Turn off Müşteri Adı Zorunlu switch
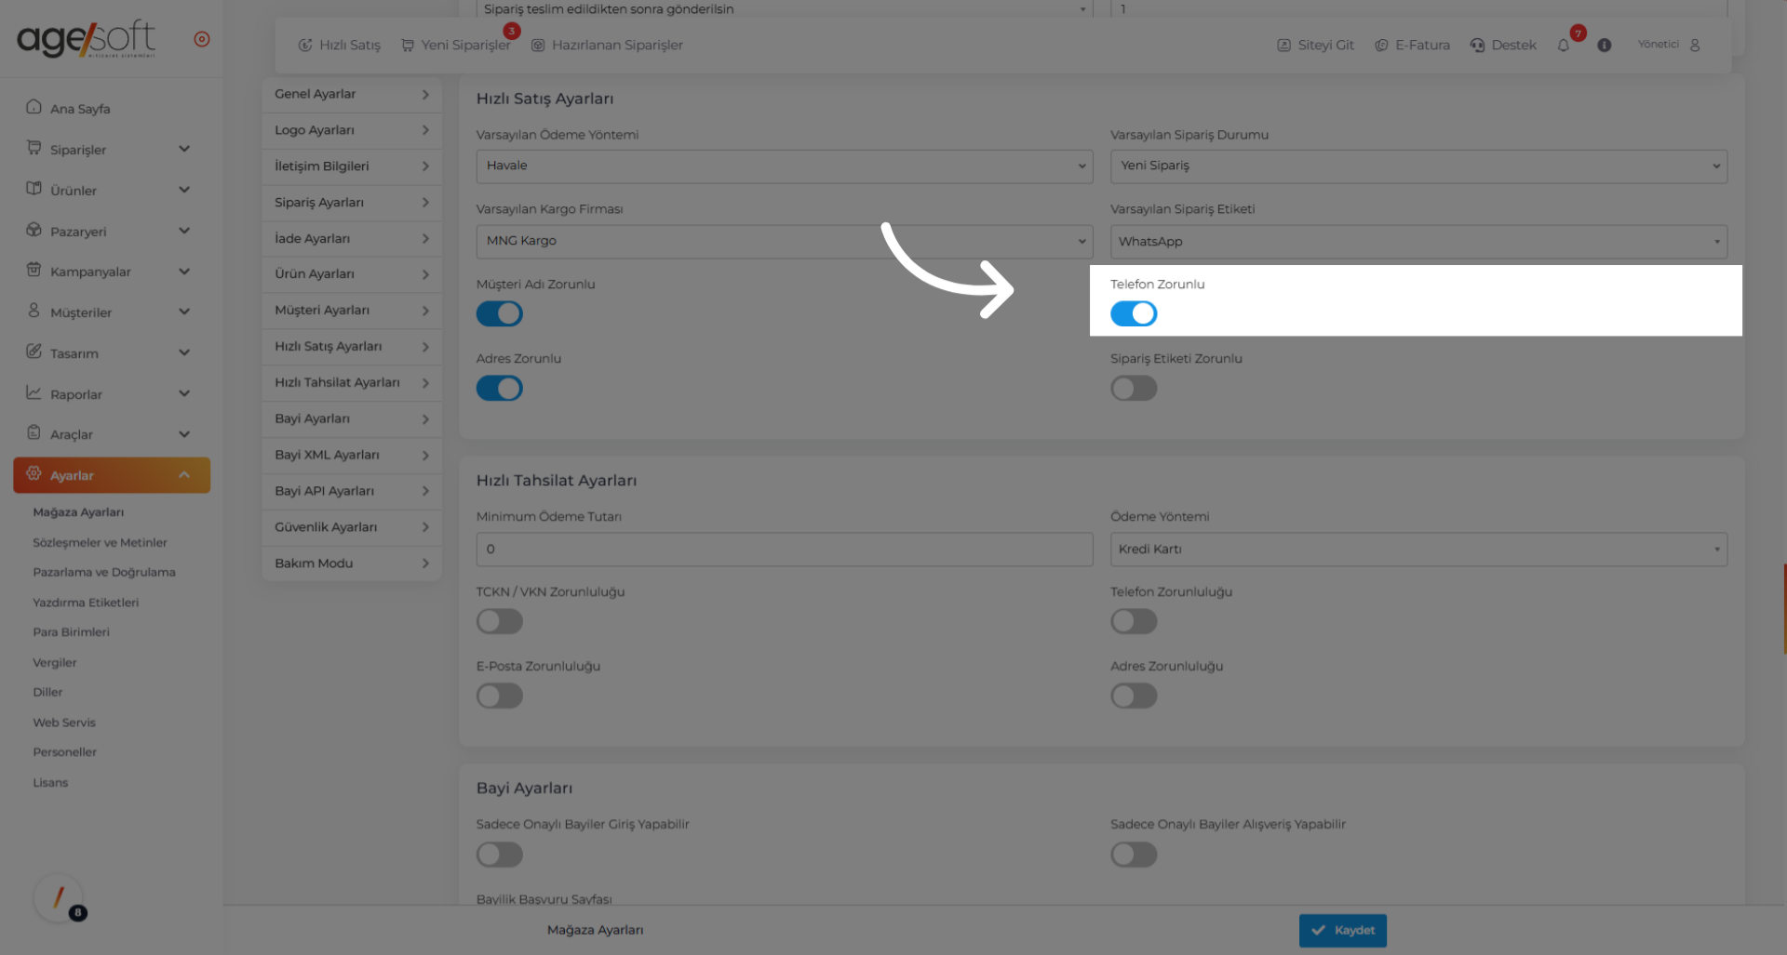The width and height of the screenshot is (1787, 955). (x=500, y=314)
